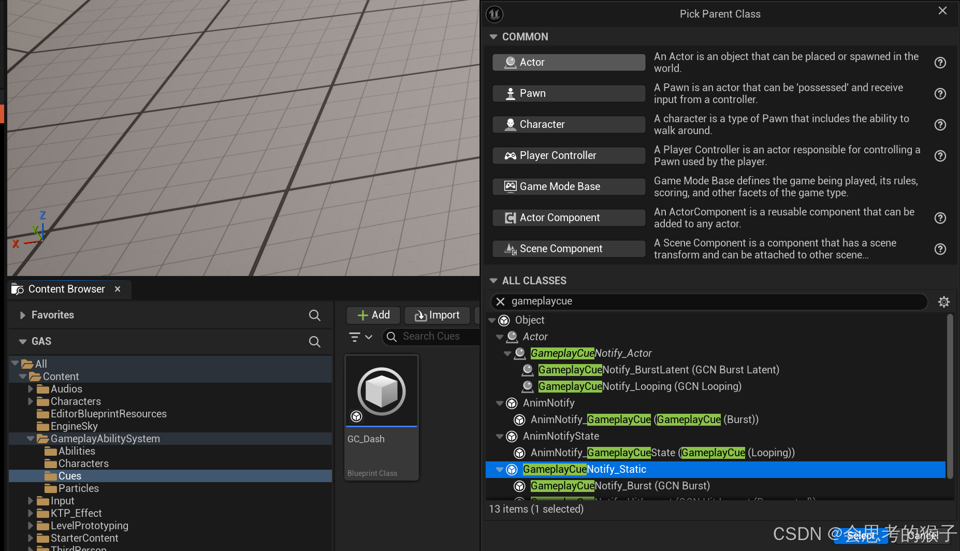Collapse GameplayCueNotify_Actor tree node
Image resolution: width=960 pixels, height=551 pixels.
(x=507, y=354)
